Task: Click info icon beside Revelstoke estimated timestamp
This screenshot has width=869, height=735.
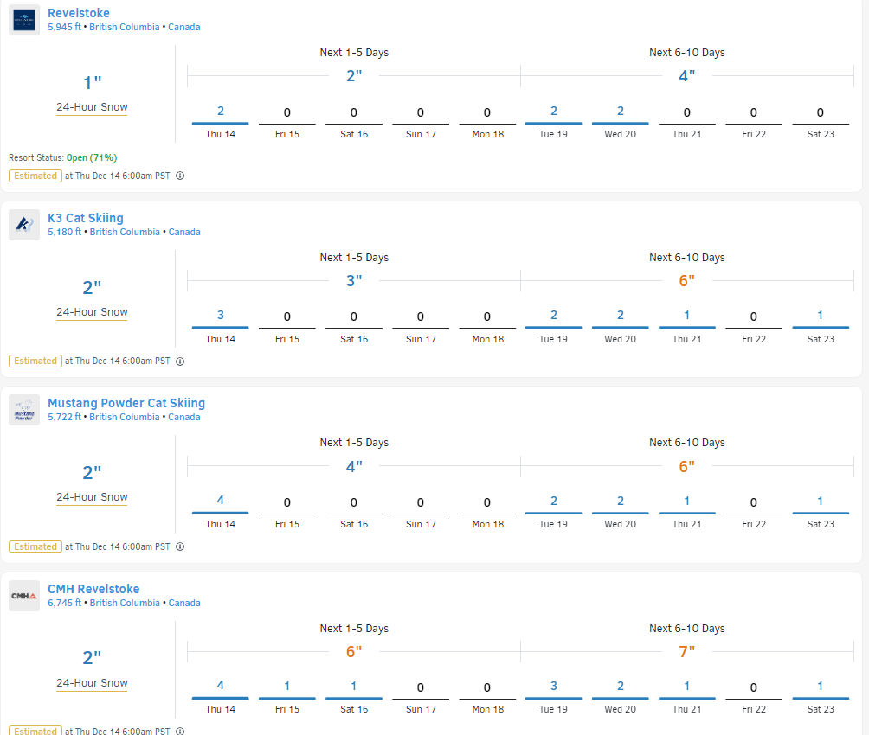Action: (x=180, y=176)
